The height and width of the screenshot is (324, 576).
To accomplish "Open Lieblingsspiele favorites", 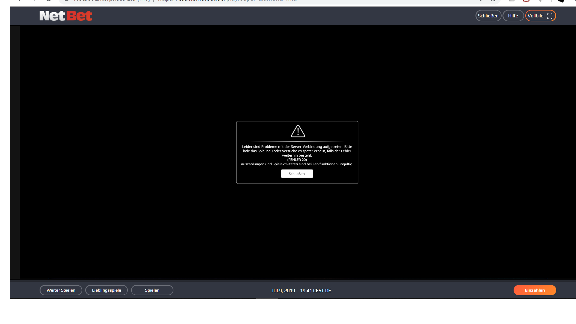I will [106, 290].
